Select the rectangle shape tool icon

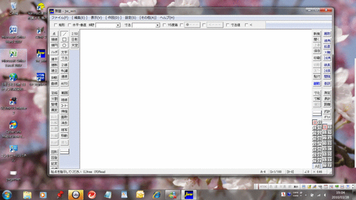coord(64,40)
